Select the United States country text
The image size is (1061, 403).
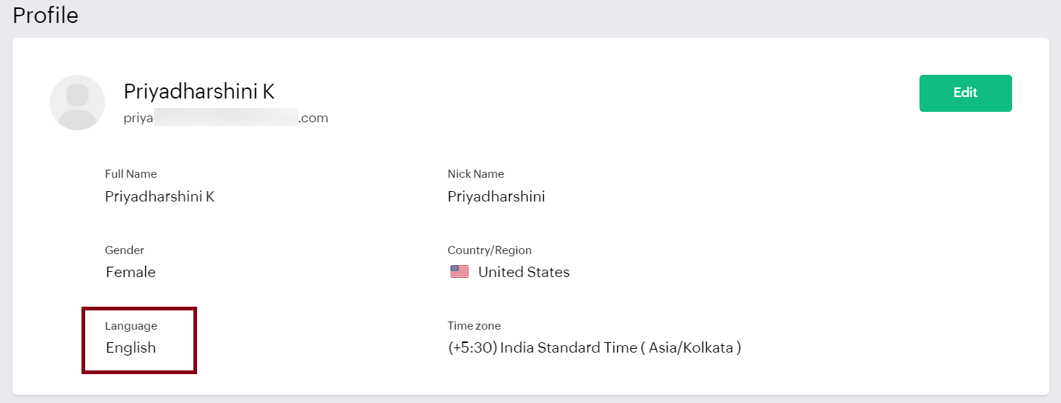(524, 272)
